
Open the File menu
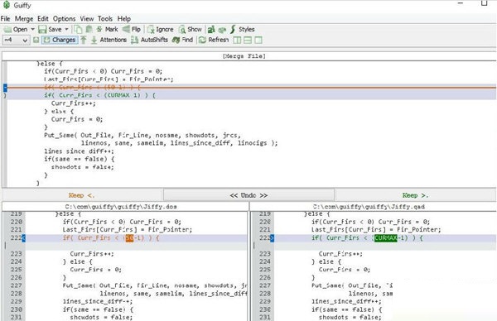click(6, 19)
